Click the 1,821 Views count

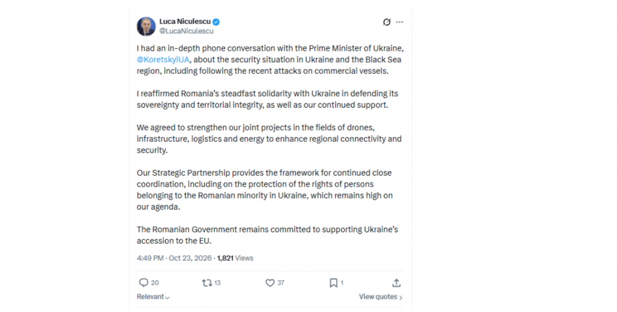click(x=236, y=258)
